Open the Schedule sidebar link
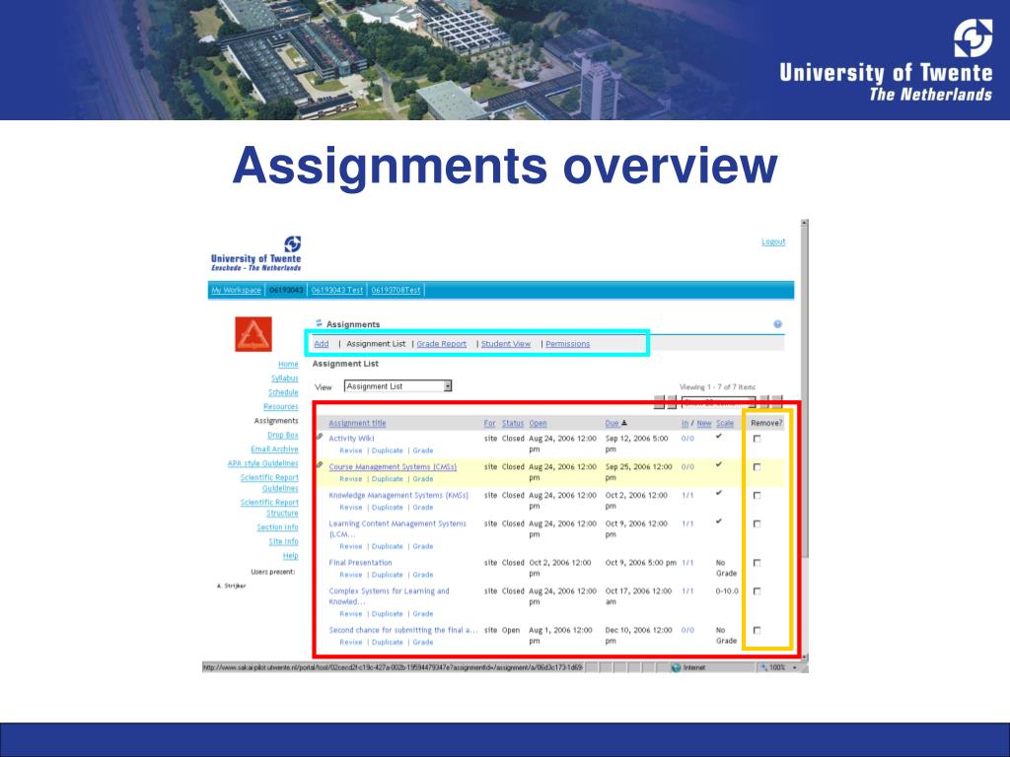1010x757 pixels. [x=283, y=392]
